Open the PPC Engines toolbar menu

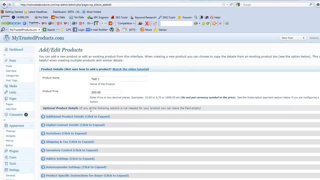tap(98, 17)
